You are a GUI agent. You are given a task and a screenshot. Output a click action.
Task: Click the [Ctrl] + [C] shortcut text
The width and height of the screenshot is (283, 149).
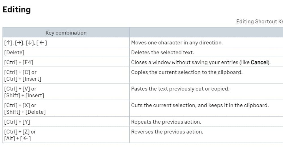[x=20, y=72]
